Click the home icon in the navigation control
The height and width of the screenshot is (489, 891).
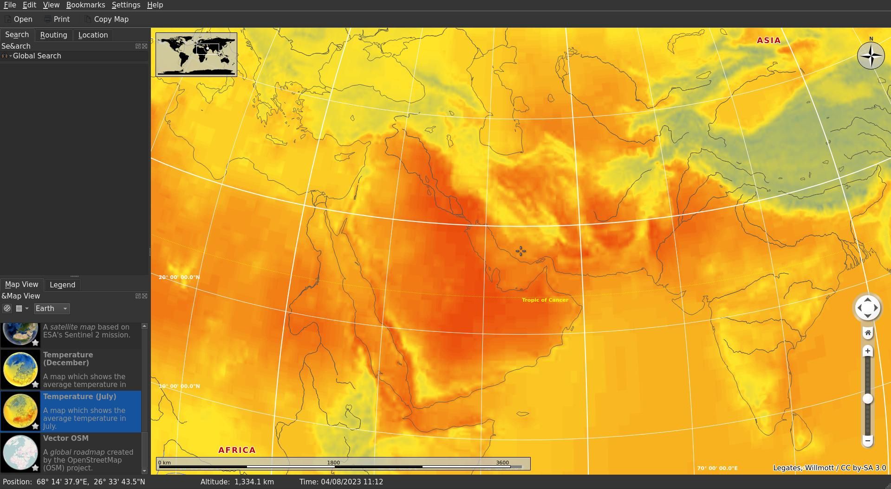coord(867,332)
